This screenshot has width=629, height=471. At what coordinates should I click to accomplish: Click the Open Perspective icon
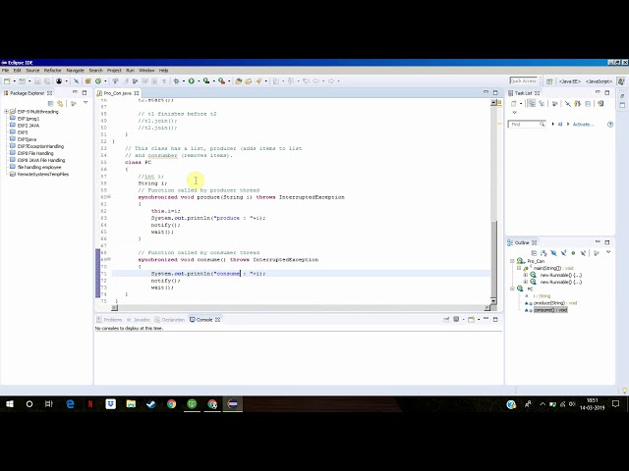point(549,81)
